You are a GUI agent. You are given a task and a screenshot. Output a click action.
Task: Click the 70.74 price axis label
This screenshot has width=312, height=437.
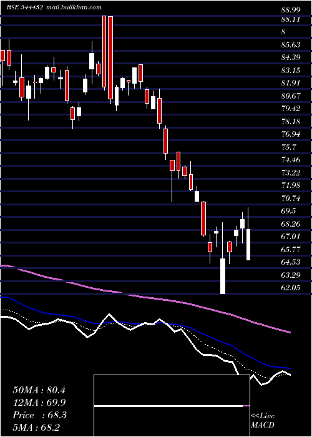(291, 199)
